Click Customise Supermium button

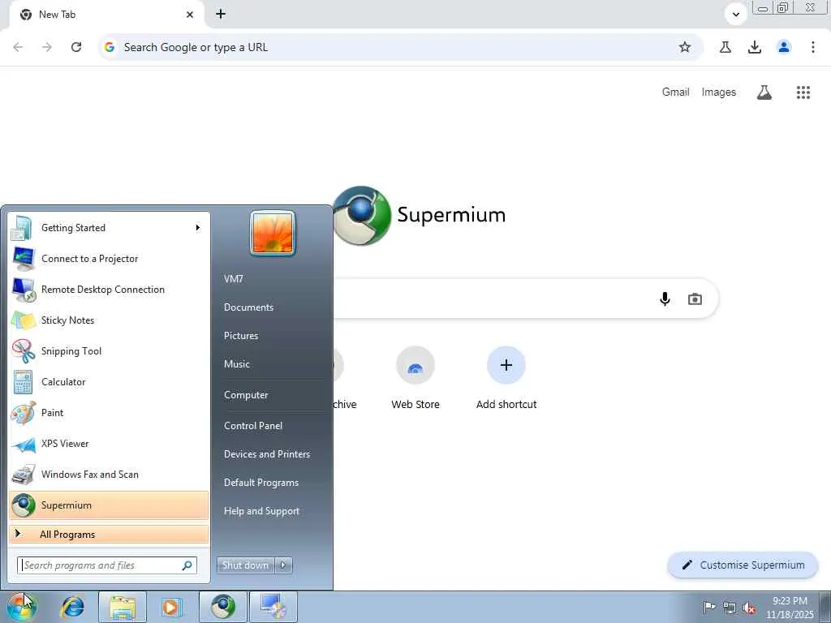coord(743,565)
